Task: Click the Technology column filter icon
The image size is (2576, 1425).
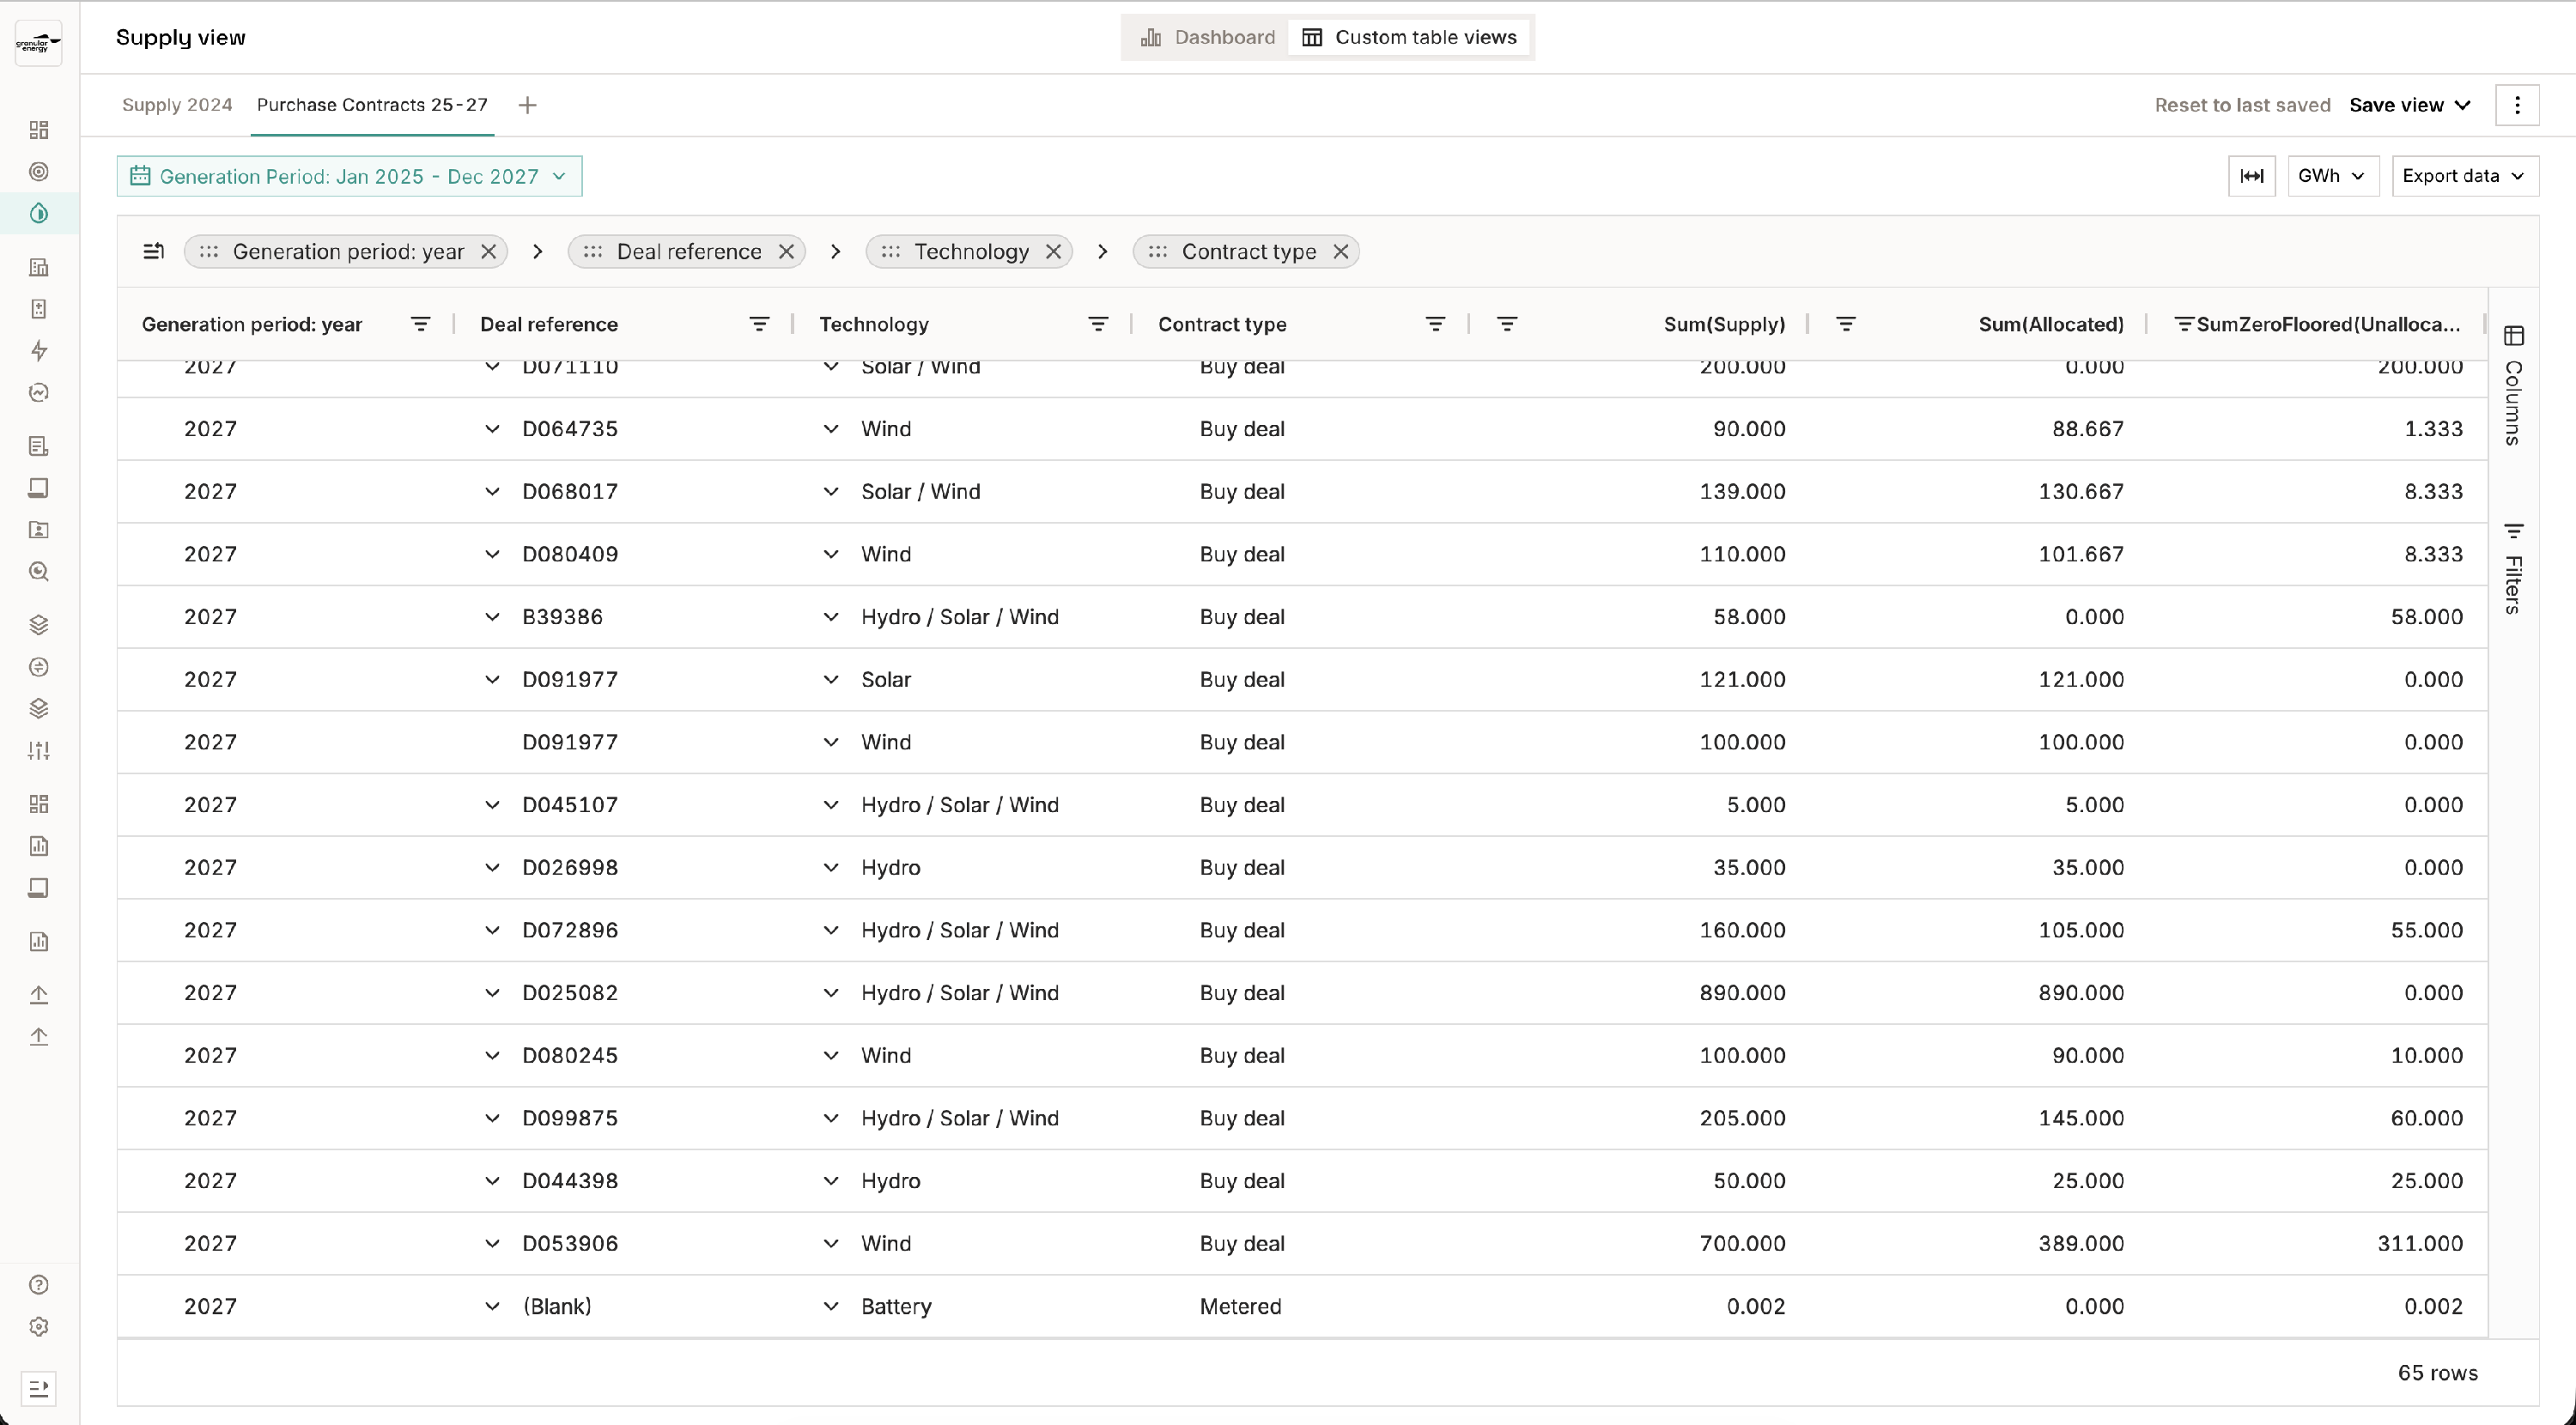Action: pos(1097,324)
